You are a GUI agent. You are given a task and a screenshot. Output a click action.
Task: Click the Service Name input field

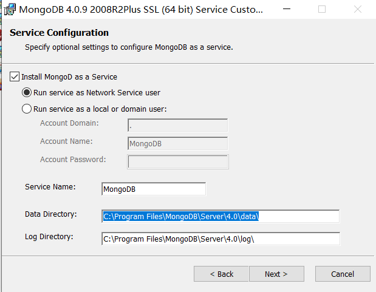(154, 189)
